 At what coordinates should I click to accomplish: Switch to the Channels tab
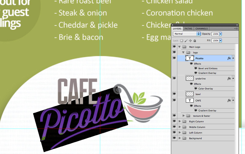[202, 28]
